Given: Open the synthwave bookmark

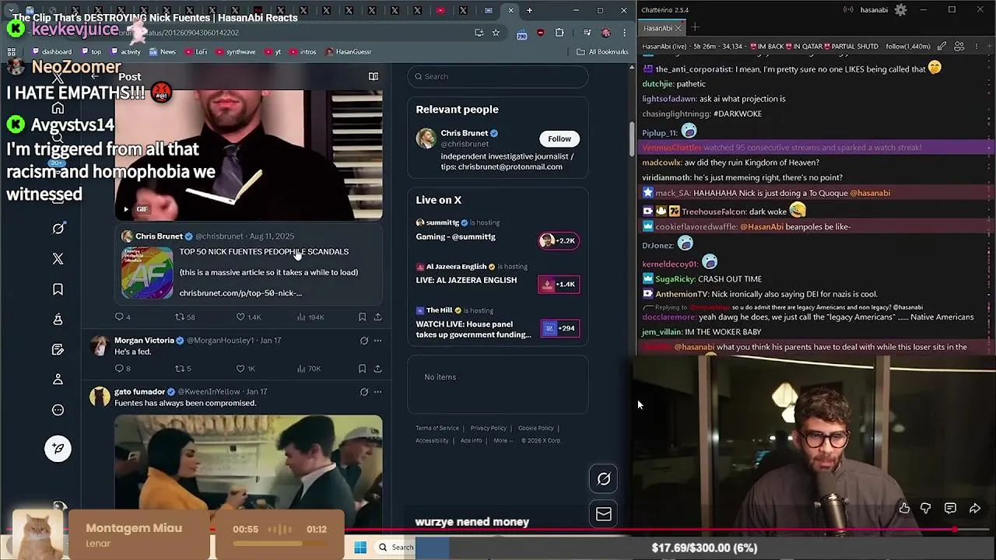Looking at the screenshot, I should 236,52.
